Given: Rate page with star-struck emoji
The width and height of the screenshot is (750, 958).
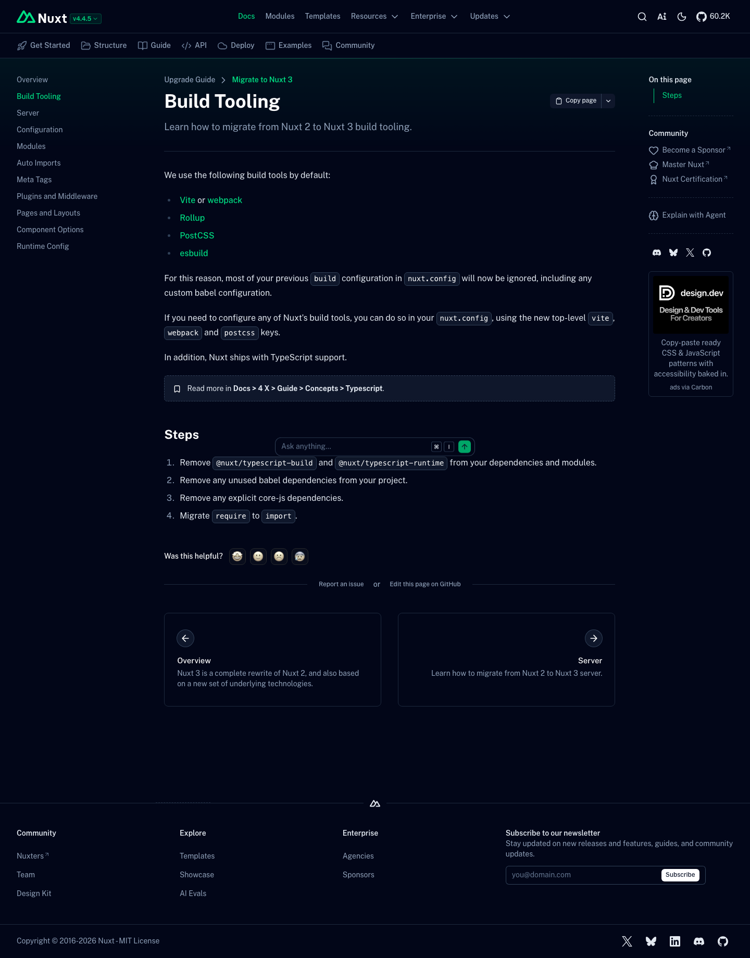Looking at the screenshot, I should coord(238,557).
